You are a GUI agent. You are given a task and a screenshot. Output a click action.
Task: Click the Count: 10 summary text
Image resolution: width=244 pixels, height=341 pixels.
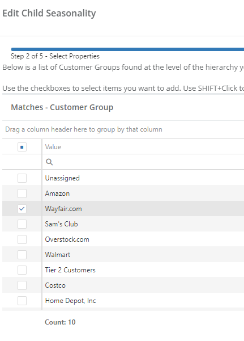(60, 322)
